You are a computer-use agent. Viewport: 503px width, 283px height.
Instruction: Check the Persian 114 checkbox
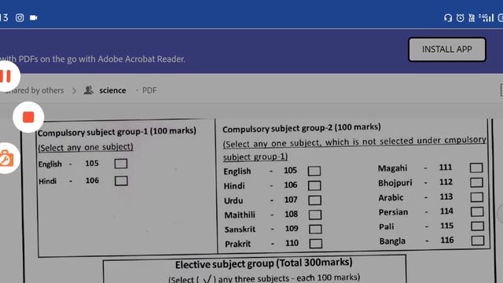click(x=477, y=211)
